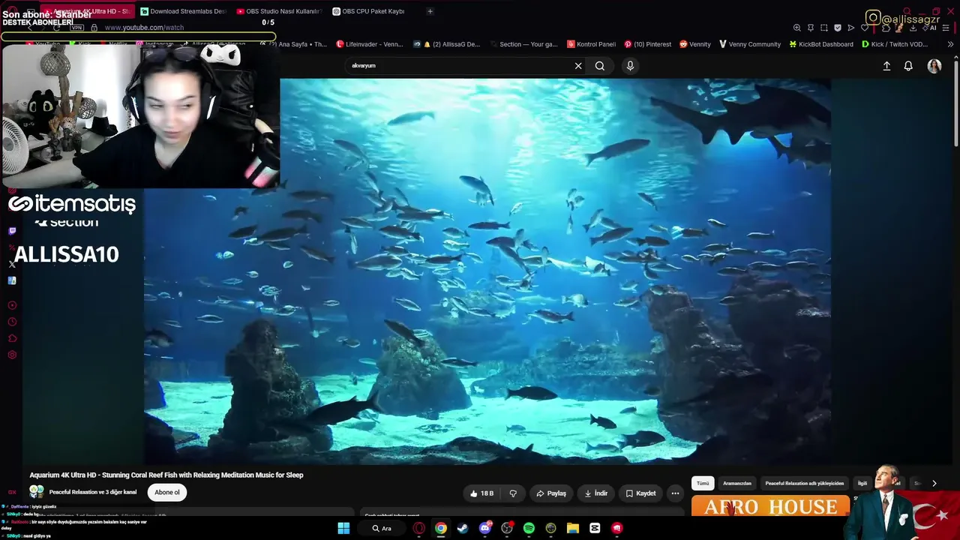Open the Peaceful Relaxation channel avatar

tap(36, 492)
